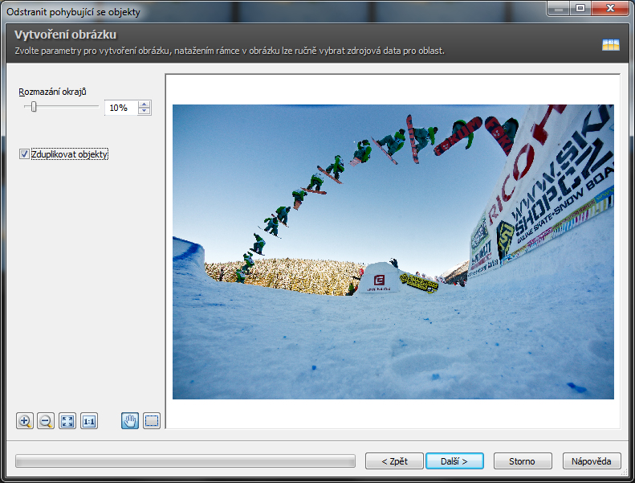Image resolution: width=635 pixels, height=483 pixels.
Task: Click the grid icon in the header
Action: pos(611,45)
